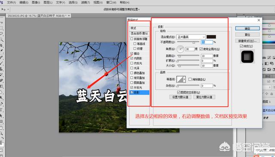Enable the 纹理 sub-option checkbox
Image resolution: width=275 pixels, height=157 pixels.
[x=134, y=48]
